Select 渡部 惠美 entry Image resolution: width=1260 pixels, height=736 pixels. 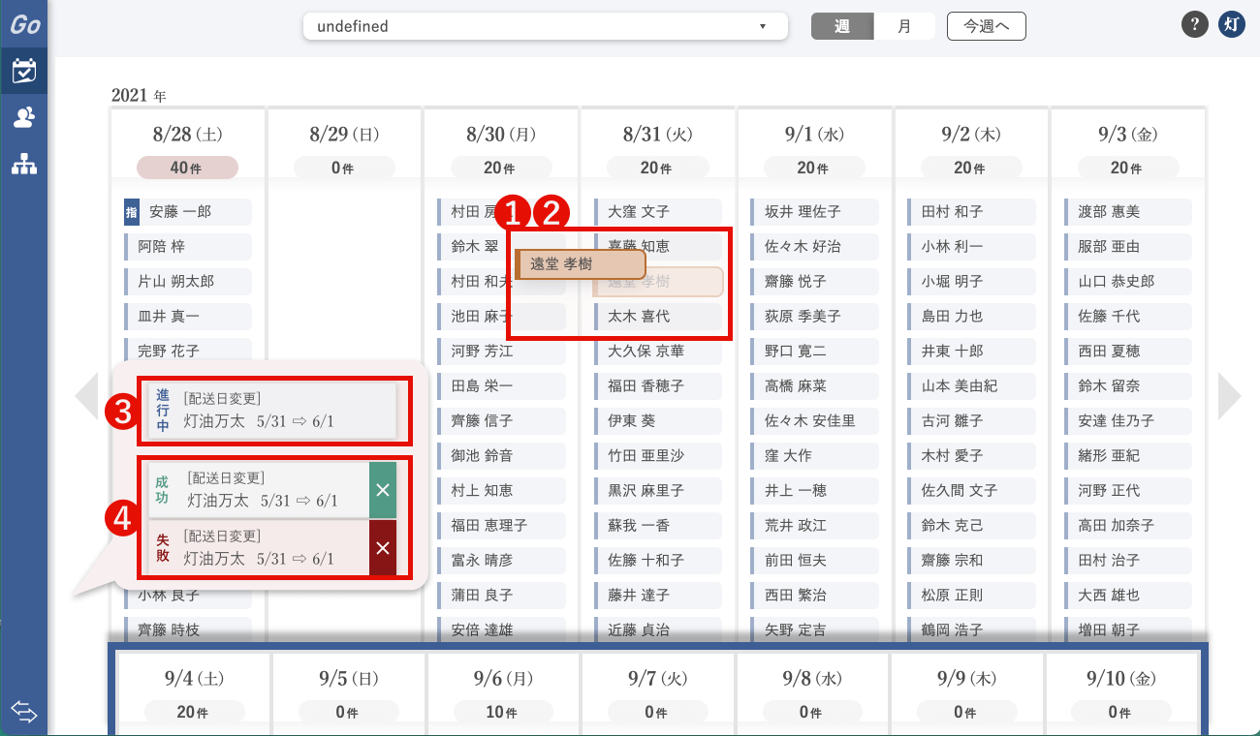point(1129,212)
